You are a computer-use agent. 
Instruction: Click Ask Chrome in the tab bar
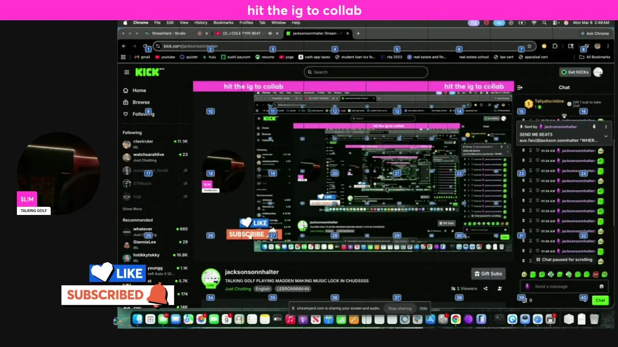[x=595, y=33]
